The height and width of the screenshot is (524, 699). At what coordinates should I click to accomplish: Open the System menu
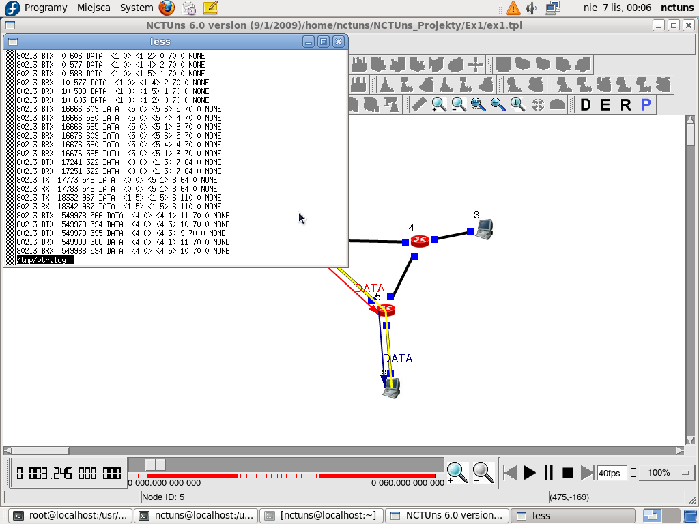pyautogui.click(x=137, y=8)
